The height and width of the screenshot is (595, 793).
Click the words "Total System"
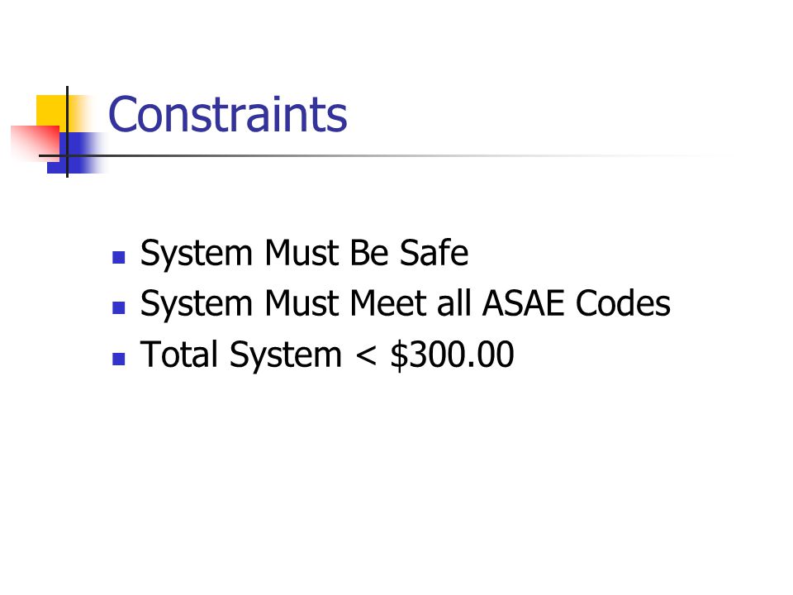(x=241, y=355)
